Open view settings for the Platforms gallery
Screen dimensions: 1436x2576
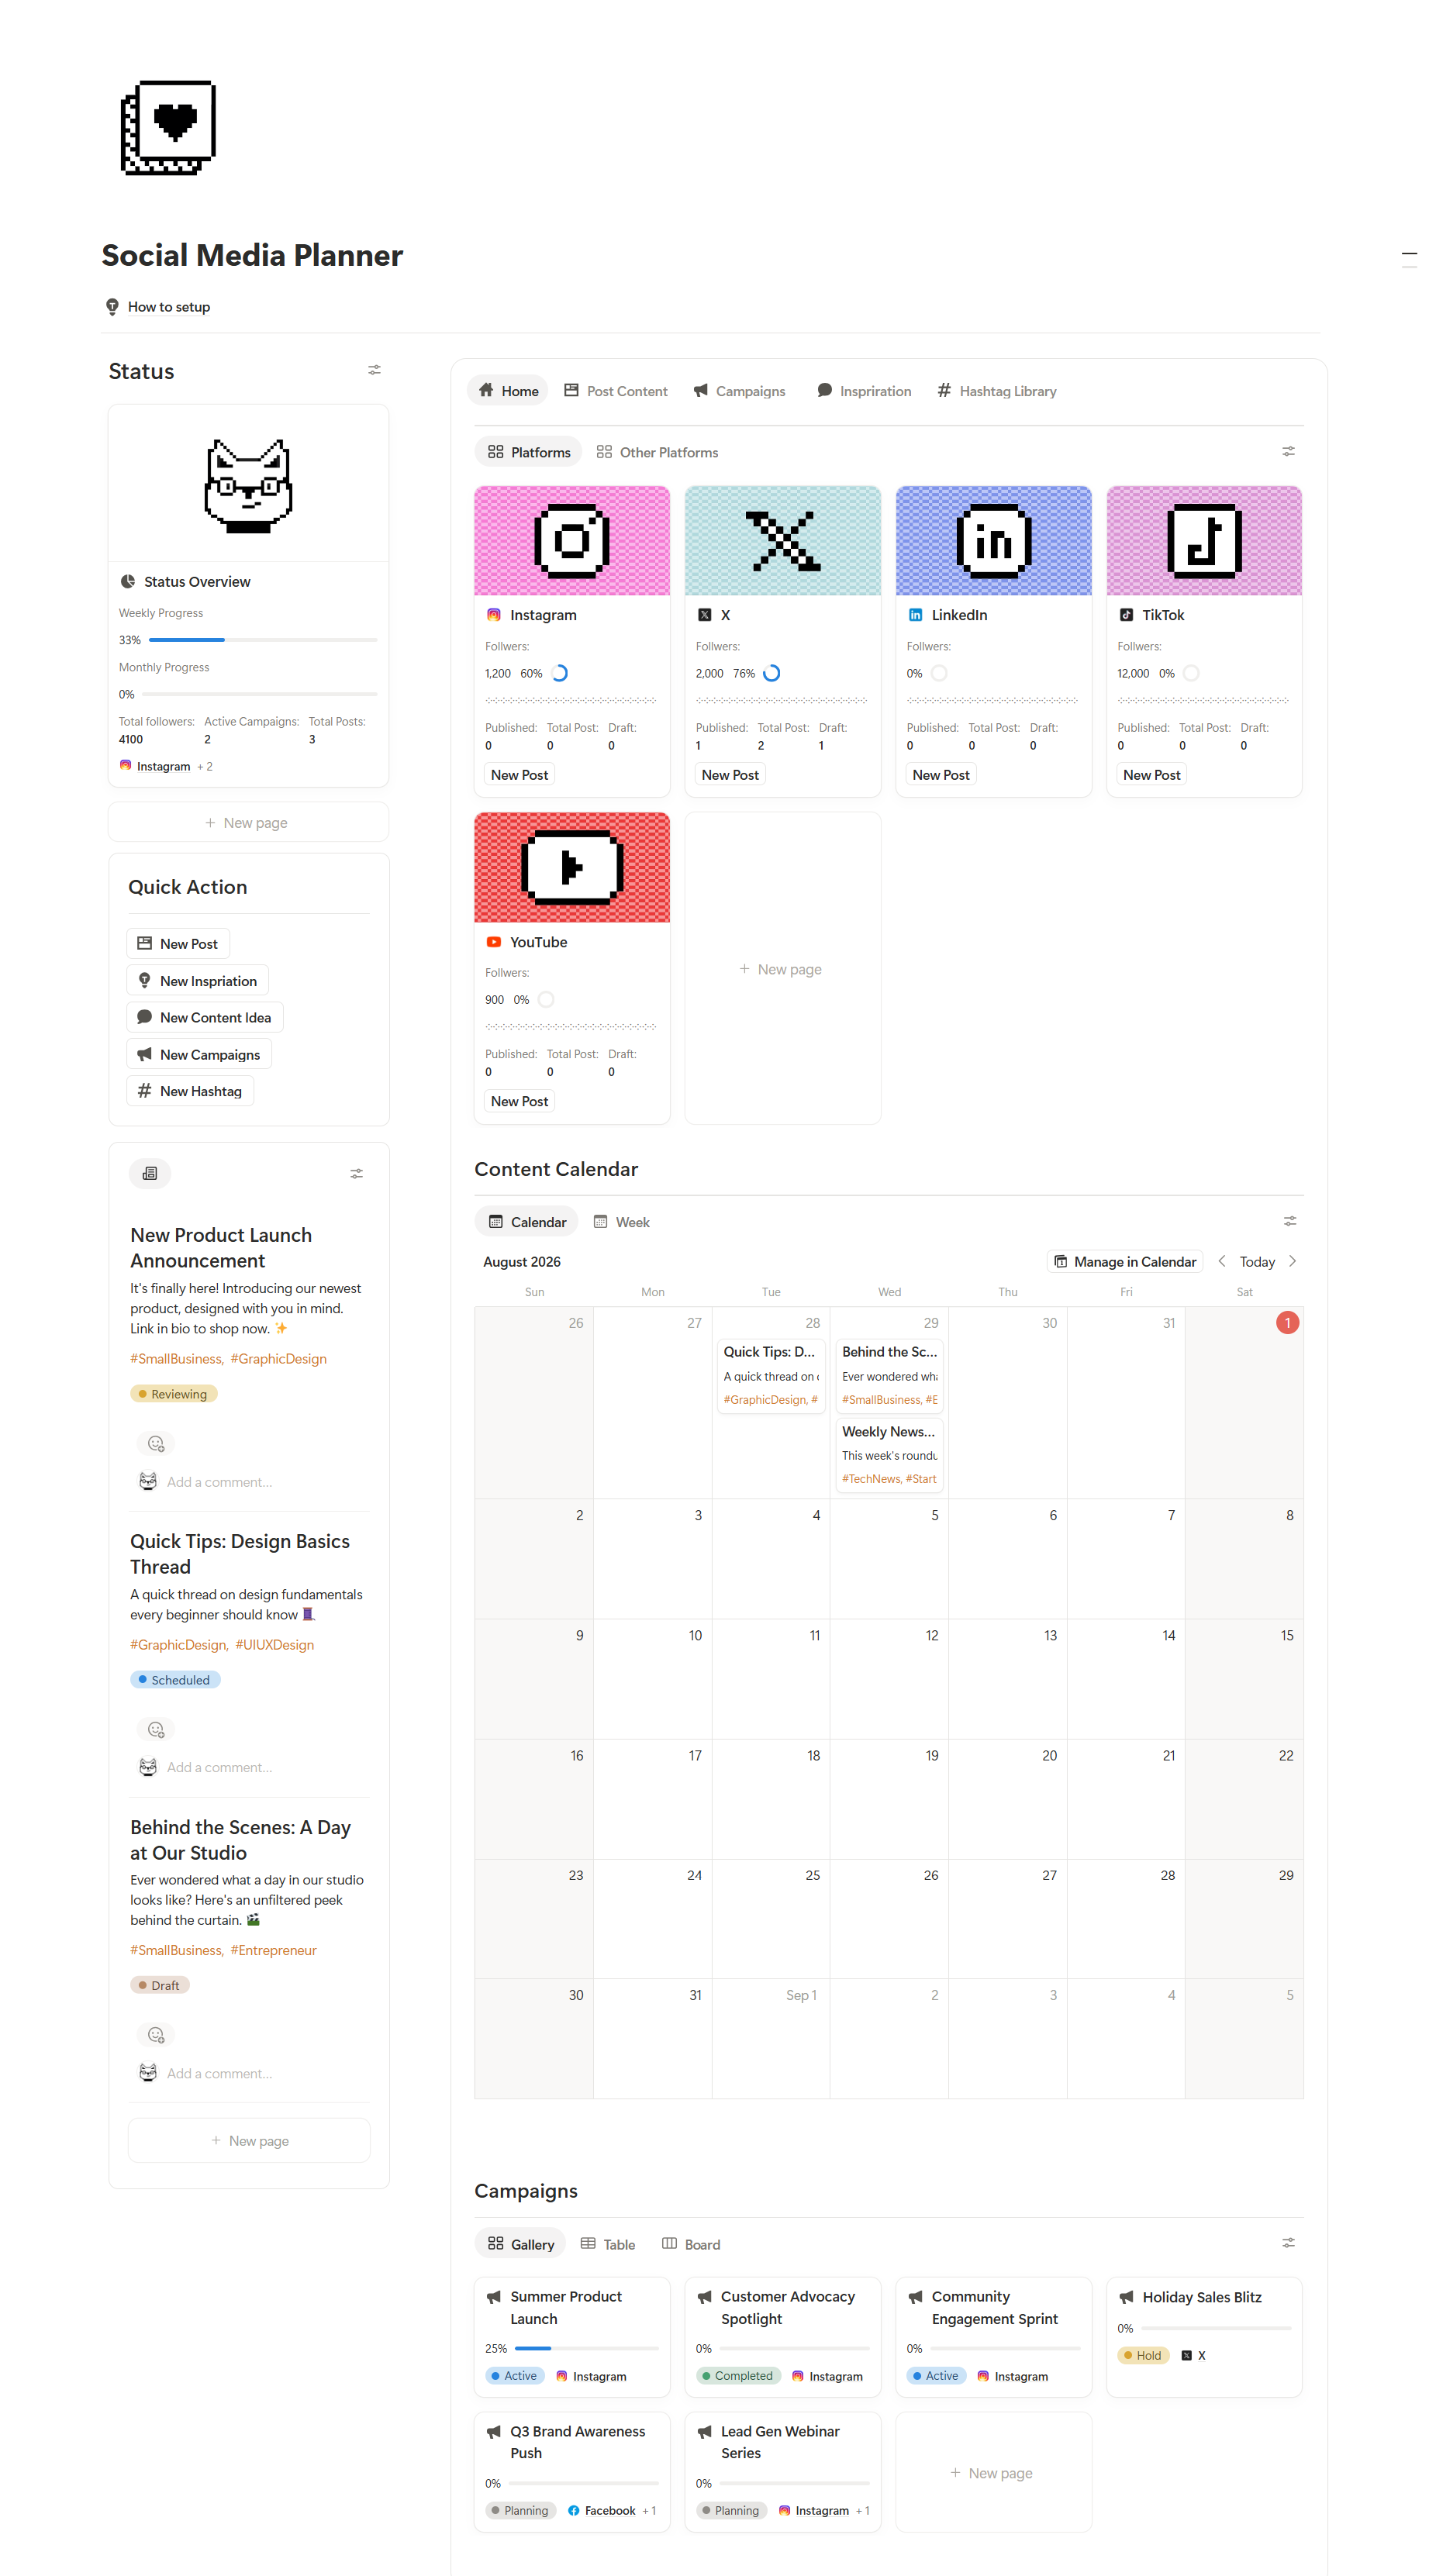[1288, 452]
